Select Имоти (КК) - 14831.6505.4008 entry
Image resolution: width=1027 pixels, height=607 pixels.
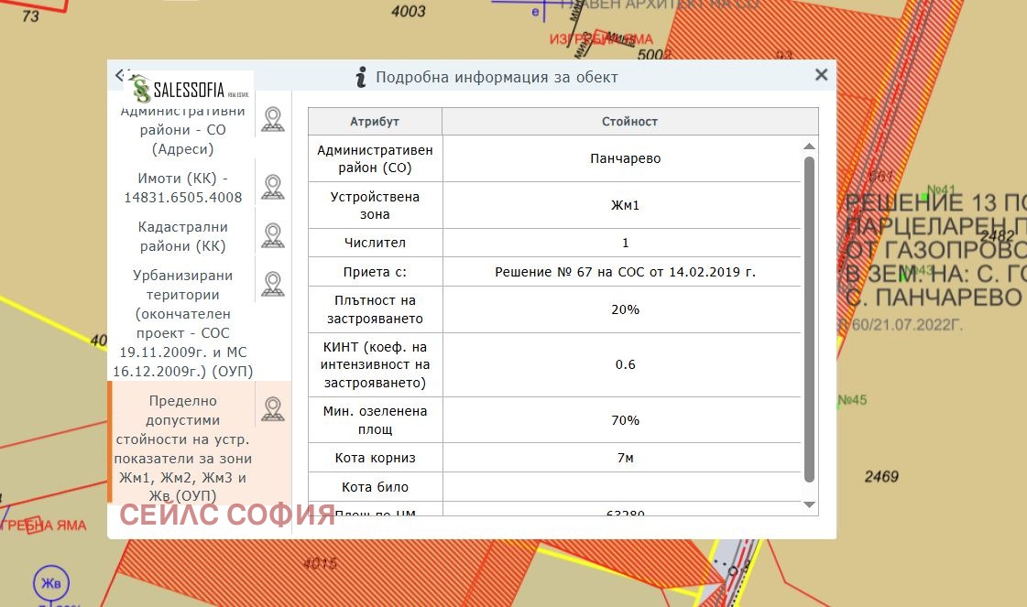182,188
